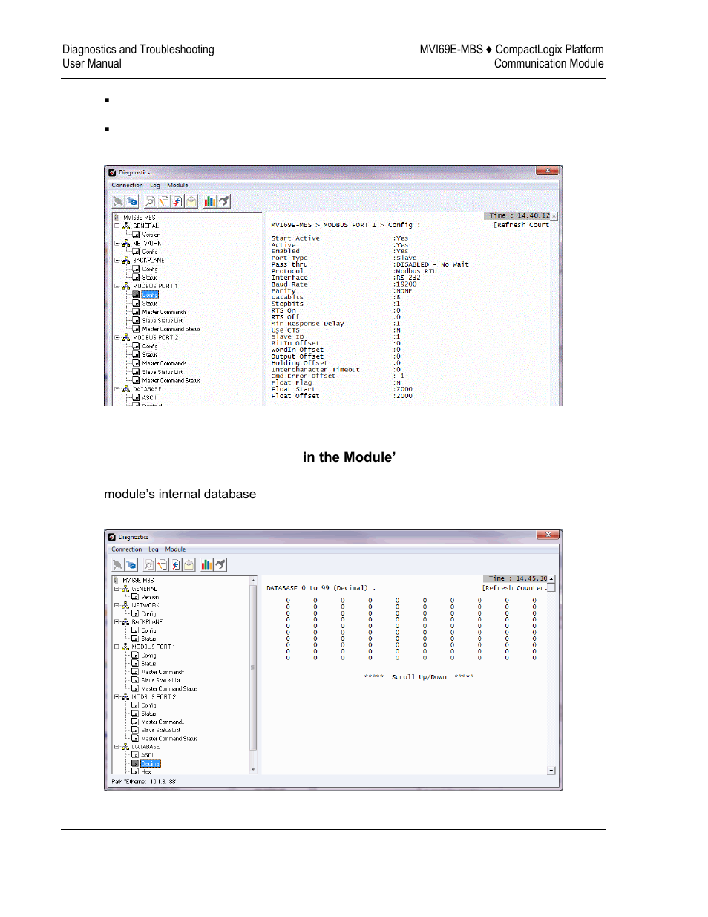Click 'DATABASE 0 to 99 (Decimal)' heading

pyautogui.click(x=321, y=588)
